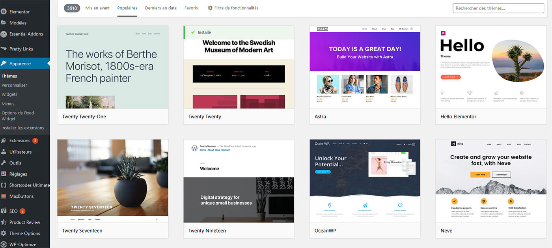Image resolution: width=552 pixels, height=248 pixels.
Task: Click the Essential Addons icon
Action: [4, 34]
